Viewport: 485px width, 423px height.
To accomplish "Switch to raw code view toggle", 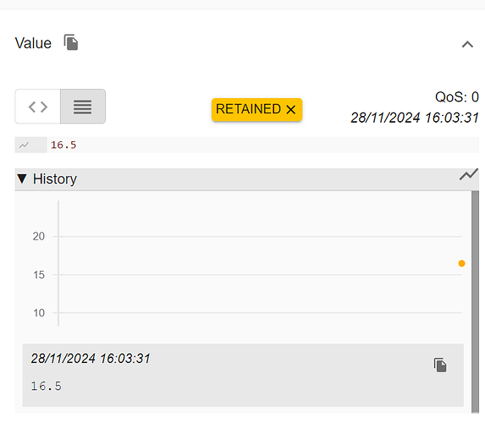I will click(x=38, y=107).
